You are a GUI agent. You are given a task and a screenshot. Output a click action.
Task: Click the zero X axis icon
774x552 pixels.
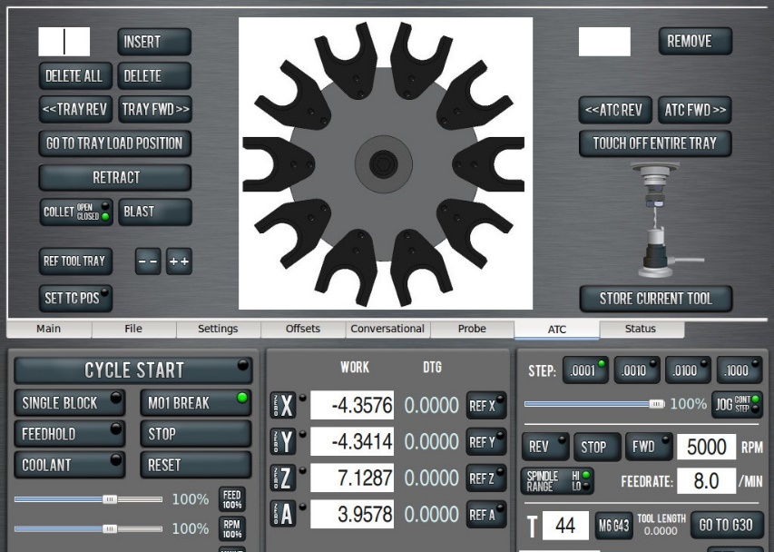click(x=286, y=406)
